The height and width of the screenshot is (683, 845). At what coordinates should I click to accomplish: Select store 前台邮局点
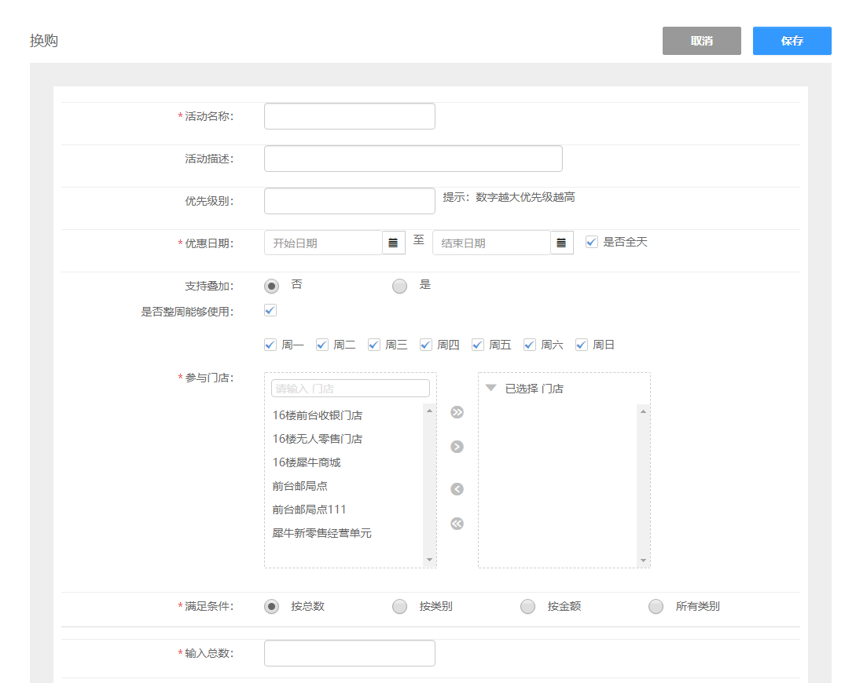[300, 486]
